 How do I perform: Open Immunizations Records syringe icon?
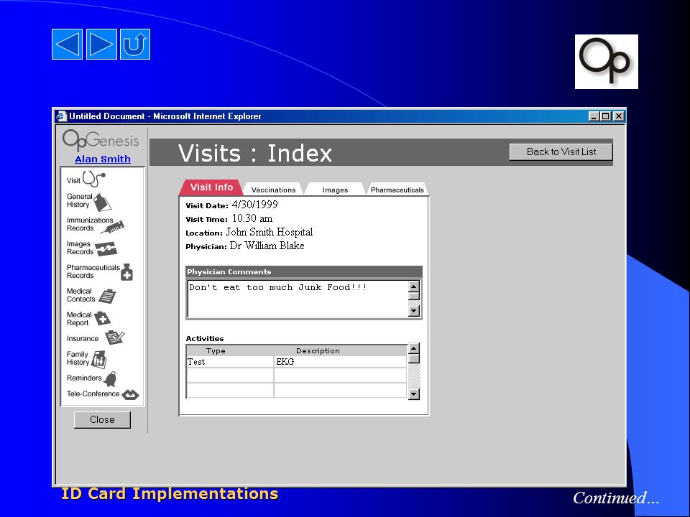(x=112, y=227)
